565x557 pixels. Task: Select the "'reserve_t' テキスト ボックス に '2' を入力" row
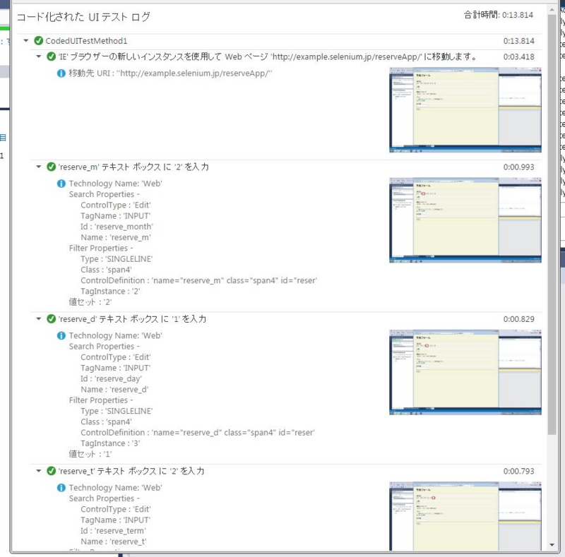(x=131, y=471)
